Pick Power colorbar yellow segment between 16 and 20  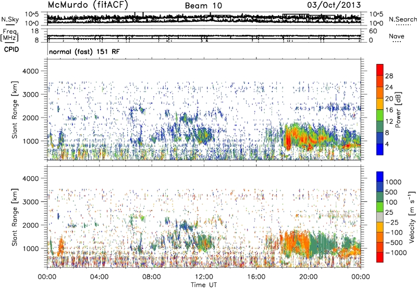tap(380, 104)
